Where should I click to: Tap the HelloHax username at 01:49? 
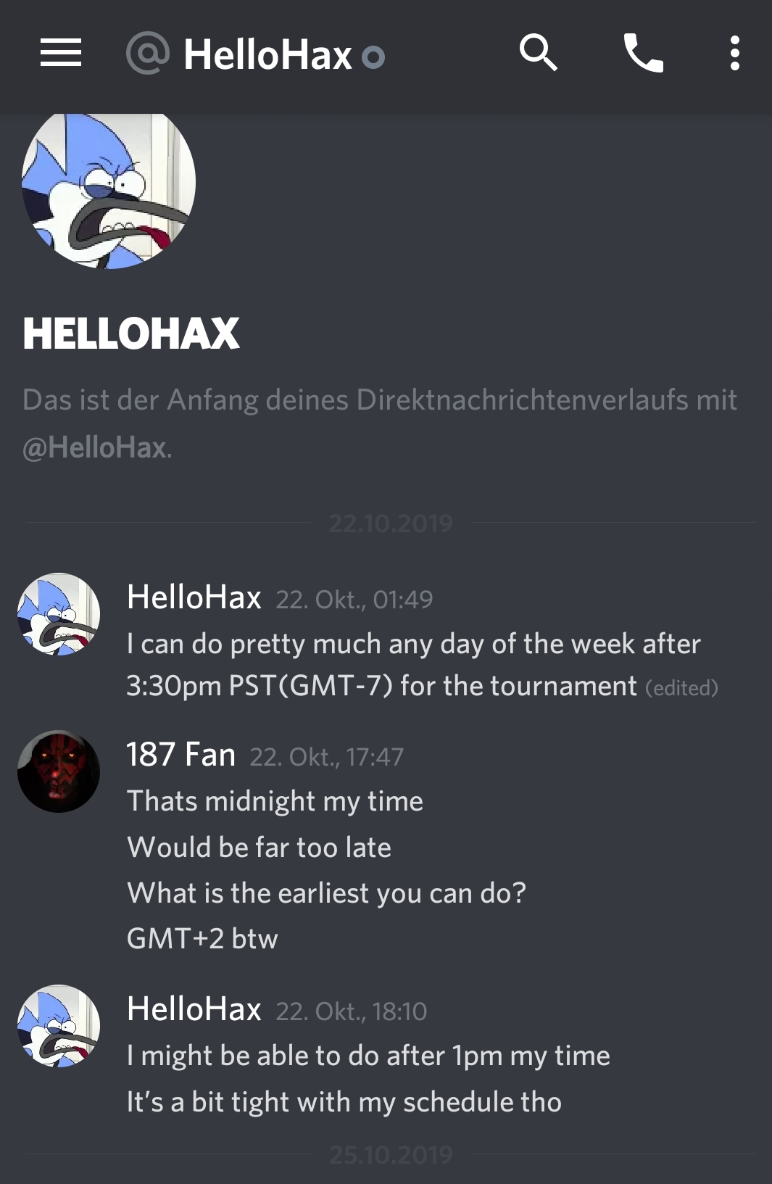click(x=194, y=597)
